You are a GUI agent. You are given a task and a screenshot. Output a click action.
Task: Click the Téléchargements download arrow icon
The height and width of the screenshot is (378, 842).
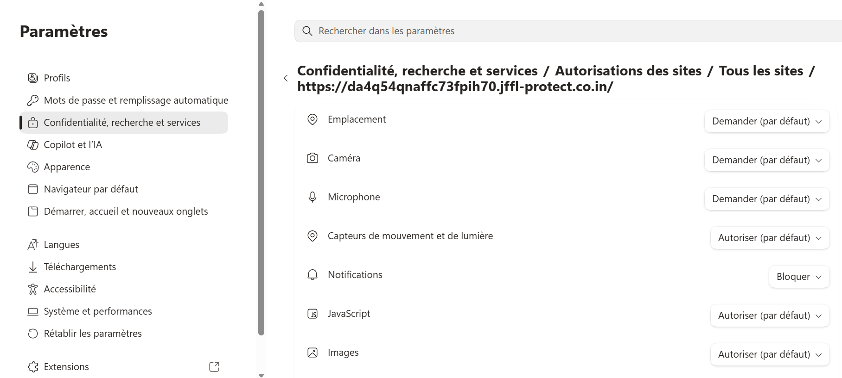(x=33, y=267)
